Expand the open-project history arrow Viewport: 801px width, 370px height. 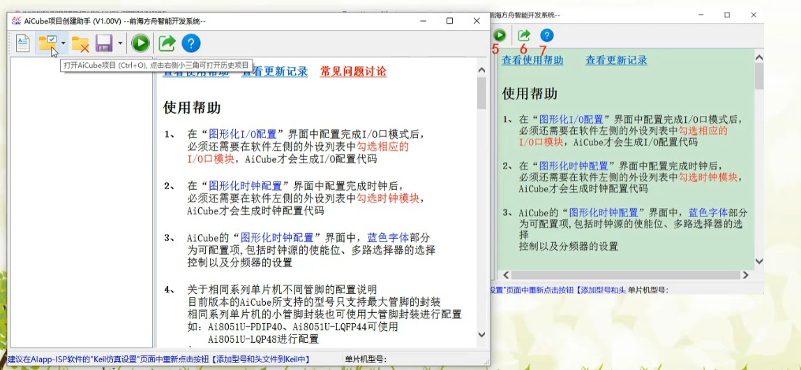pos(63,43)
